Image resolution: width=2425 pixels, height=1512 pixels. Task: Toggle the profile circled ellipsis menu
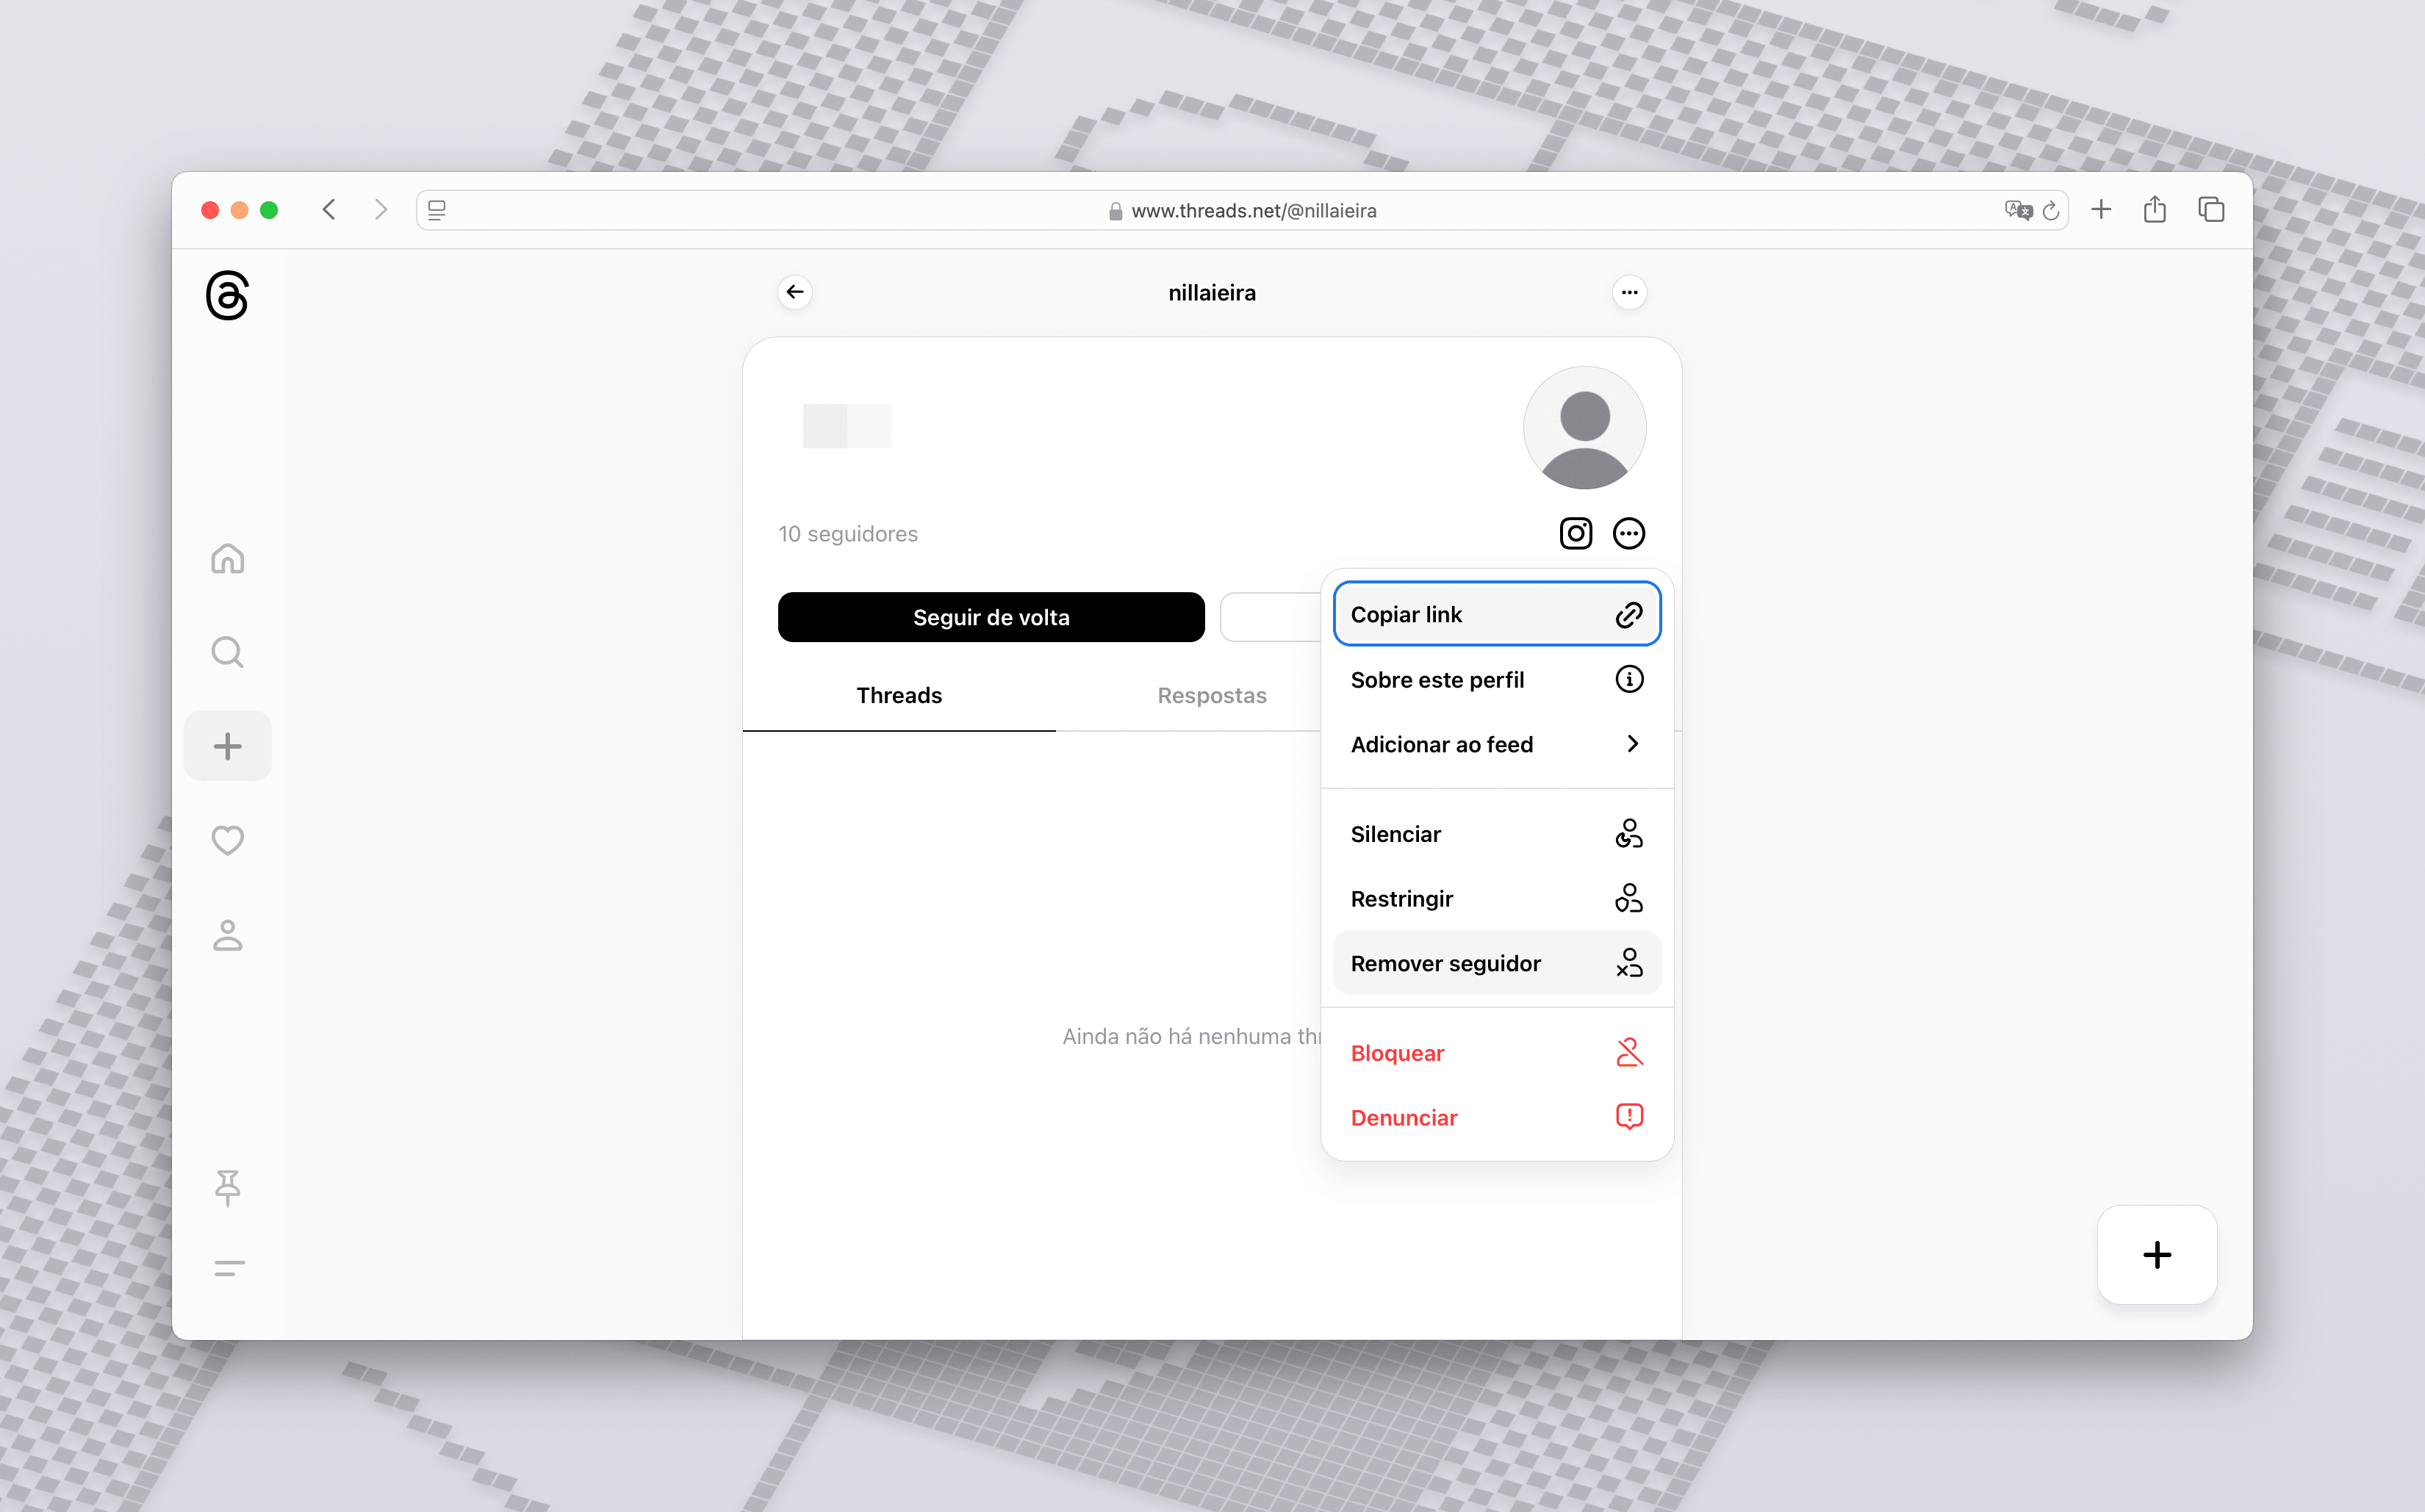tap(1629, 533)
